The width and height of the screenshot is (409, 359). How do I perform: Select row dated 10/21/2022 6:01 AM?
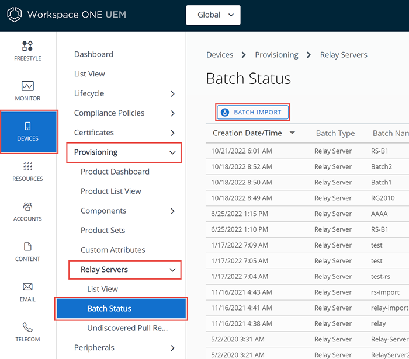click(x=307, y=151)
